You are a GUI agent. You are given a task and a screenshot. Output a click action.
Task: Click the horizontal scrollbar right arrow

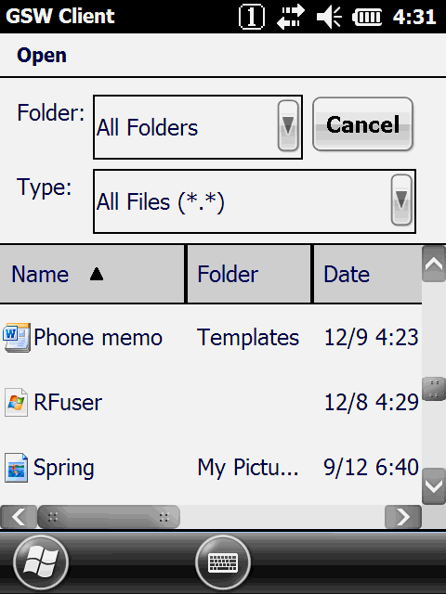click(x=402, y=517)
